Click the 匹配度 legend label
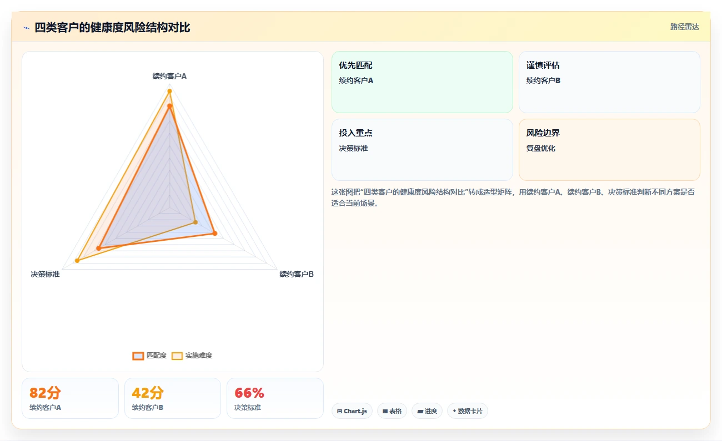The width and height of the screenshot is (722, 441). coord(157,356)
